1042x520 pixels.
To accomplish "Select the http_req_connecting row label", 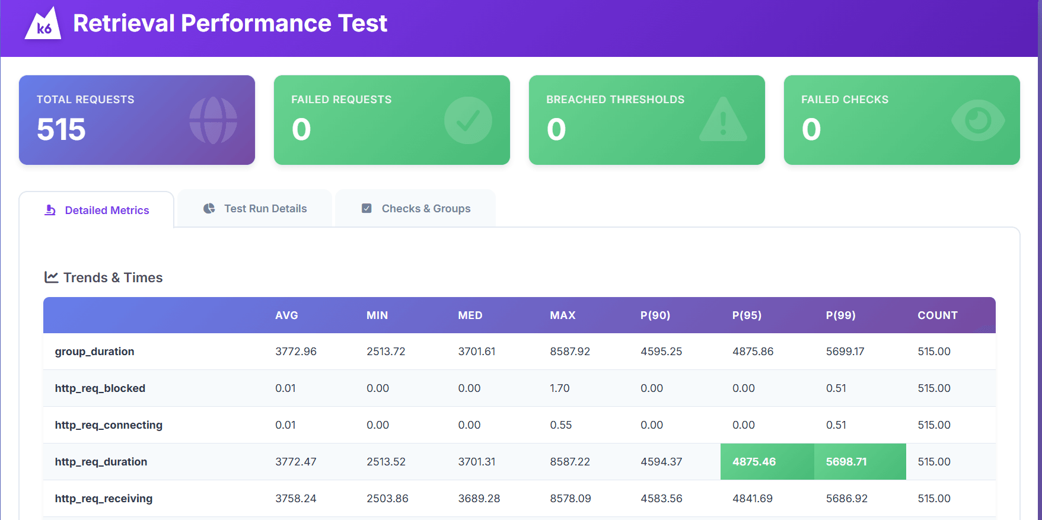I will pos(109,425).
